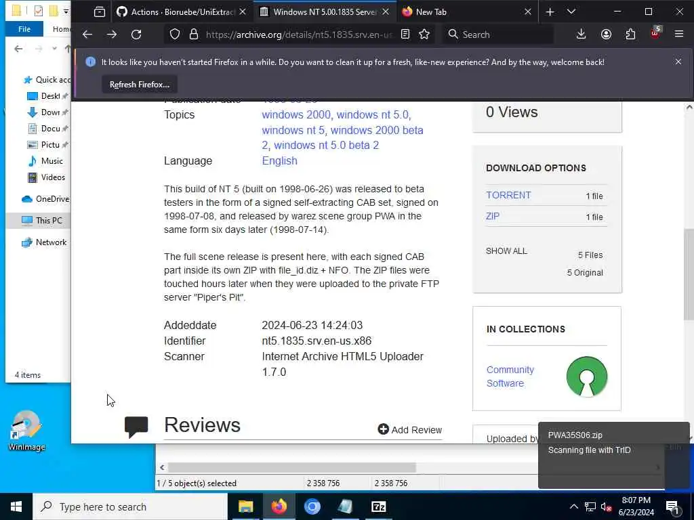Select Documents in File Explorer sidebar
This screenshot has width=694, height=520.
[x=48, y=128]
